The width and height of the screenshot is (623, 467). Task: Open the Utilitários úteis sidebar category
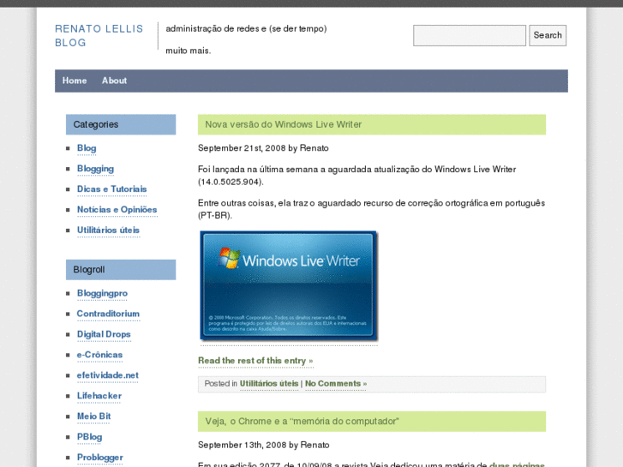point(108,231)
